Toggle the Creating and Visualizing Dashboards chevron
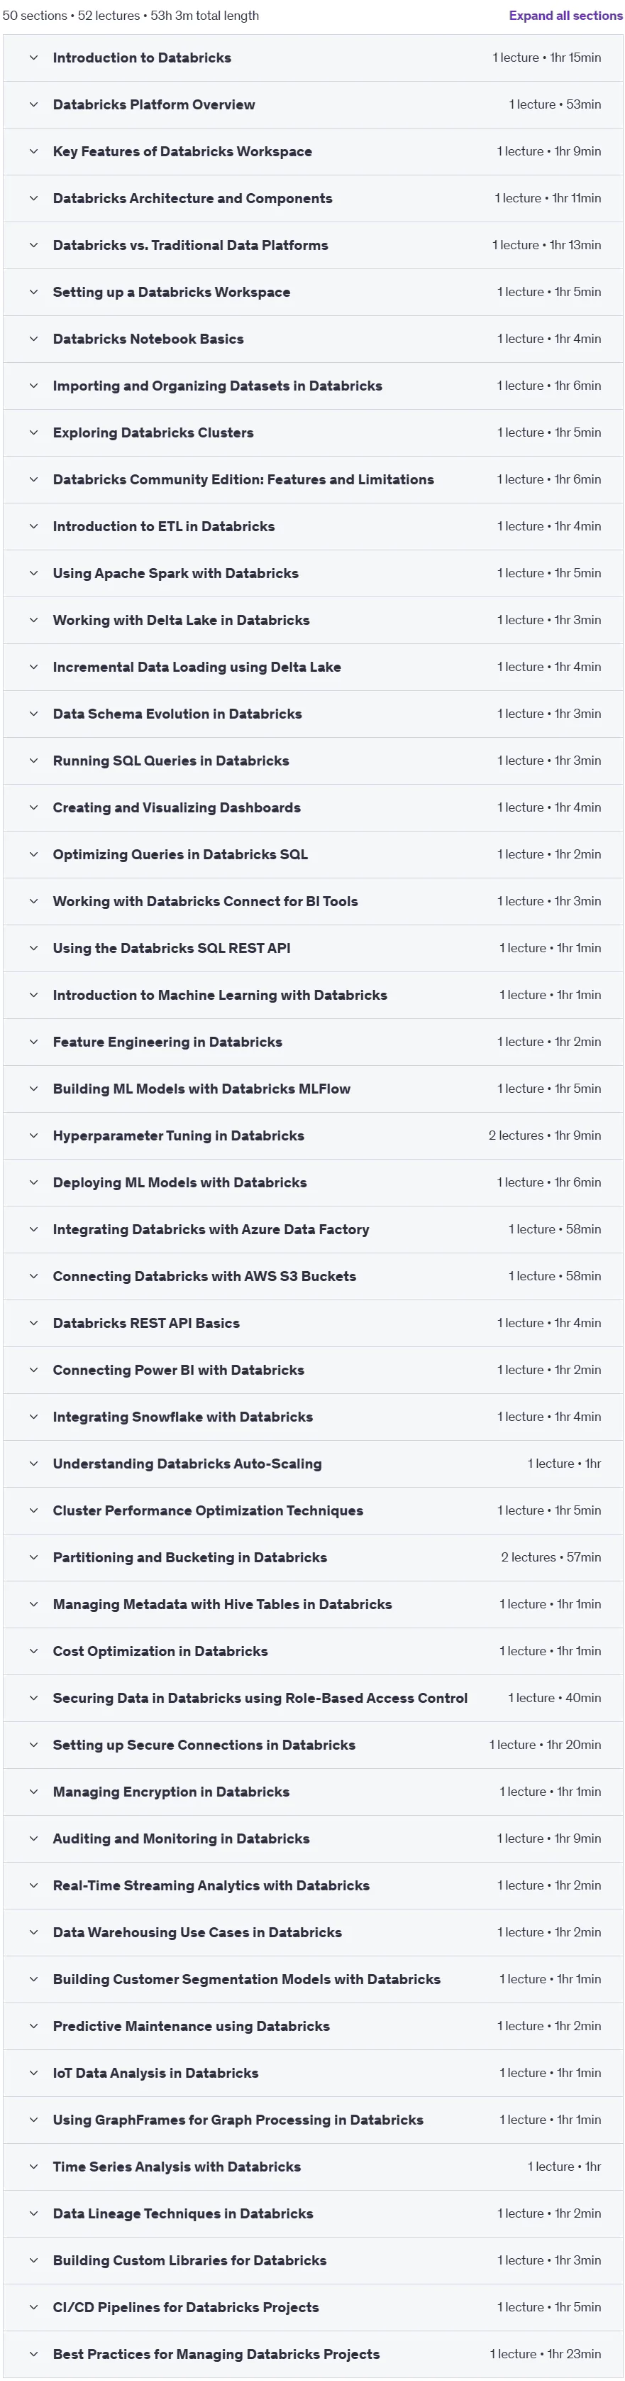This screenshot has height=2381, width=625. coord(33,807)
